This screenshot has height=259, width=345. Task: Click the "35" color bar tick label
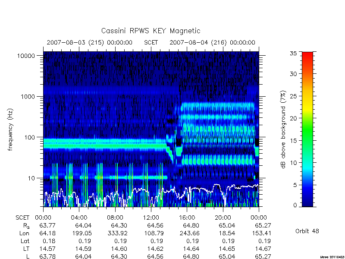point(293,54)
